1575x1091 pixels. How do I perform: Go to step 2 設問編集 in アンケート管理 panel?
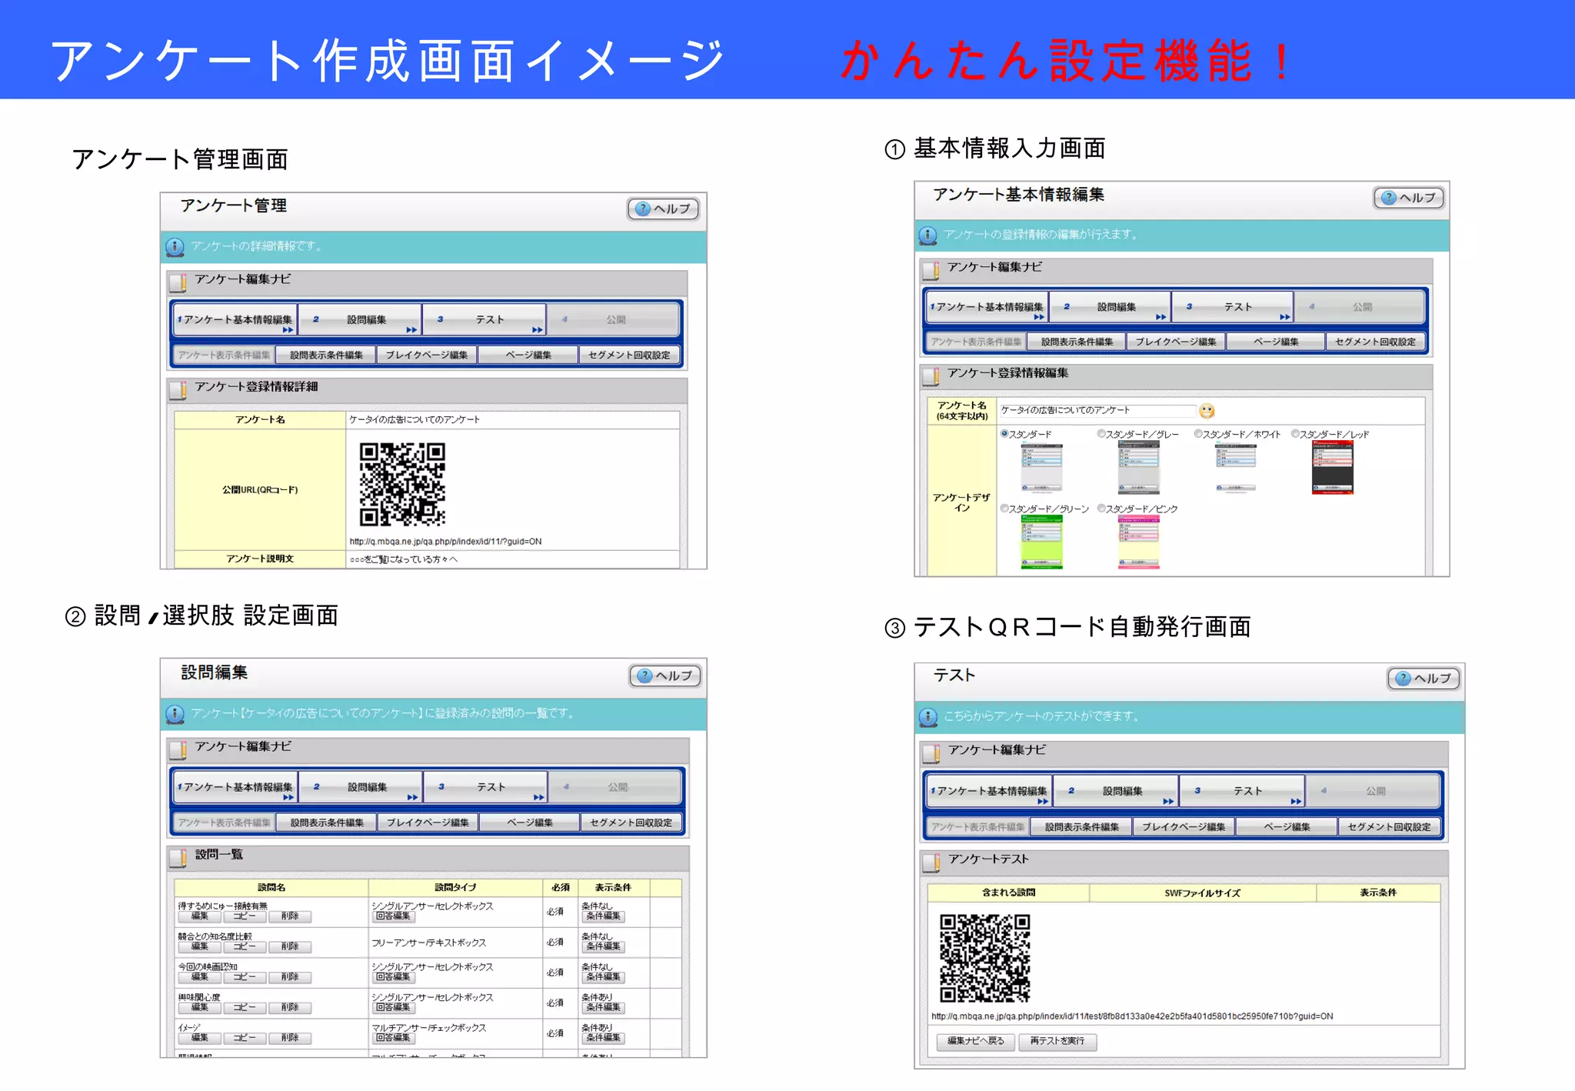[360, 320]
